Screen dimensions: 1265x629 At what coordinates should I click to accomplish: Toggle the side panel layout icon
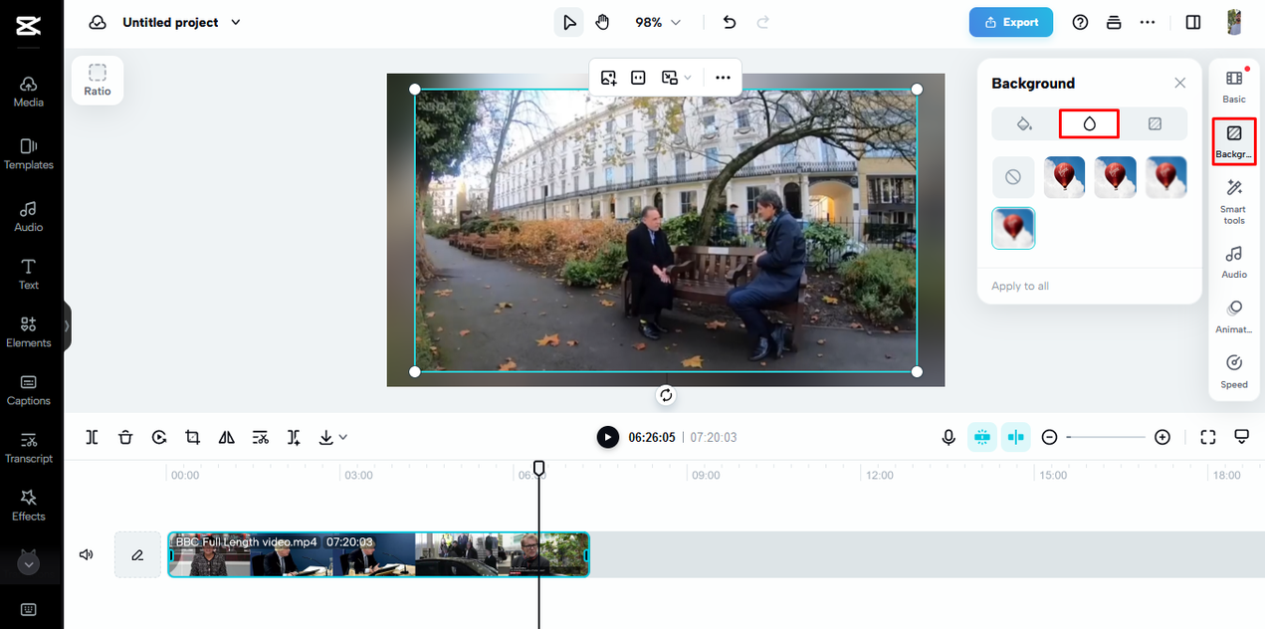point(1193,22)
